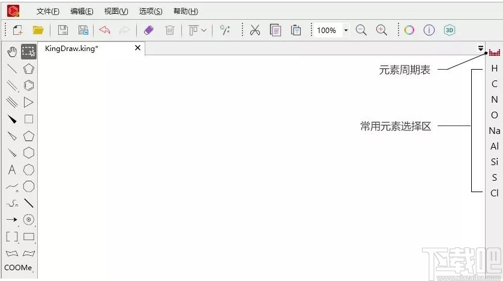The image size is (503, 281).
Task: Select the concentric circle orbital tool
Action: click(x=29, y=220)
